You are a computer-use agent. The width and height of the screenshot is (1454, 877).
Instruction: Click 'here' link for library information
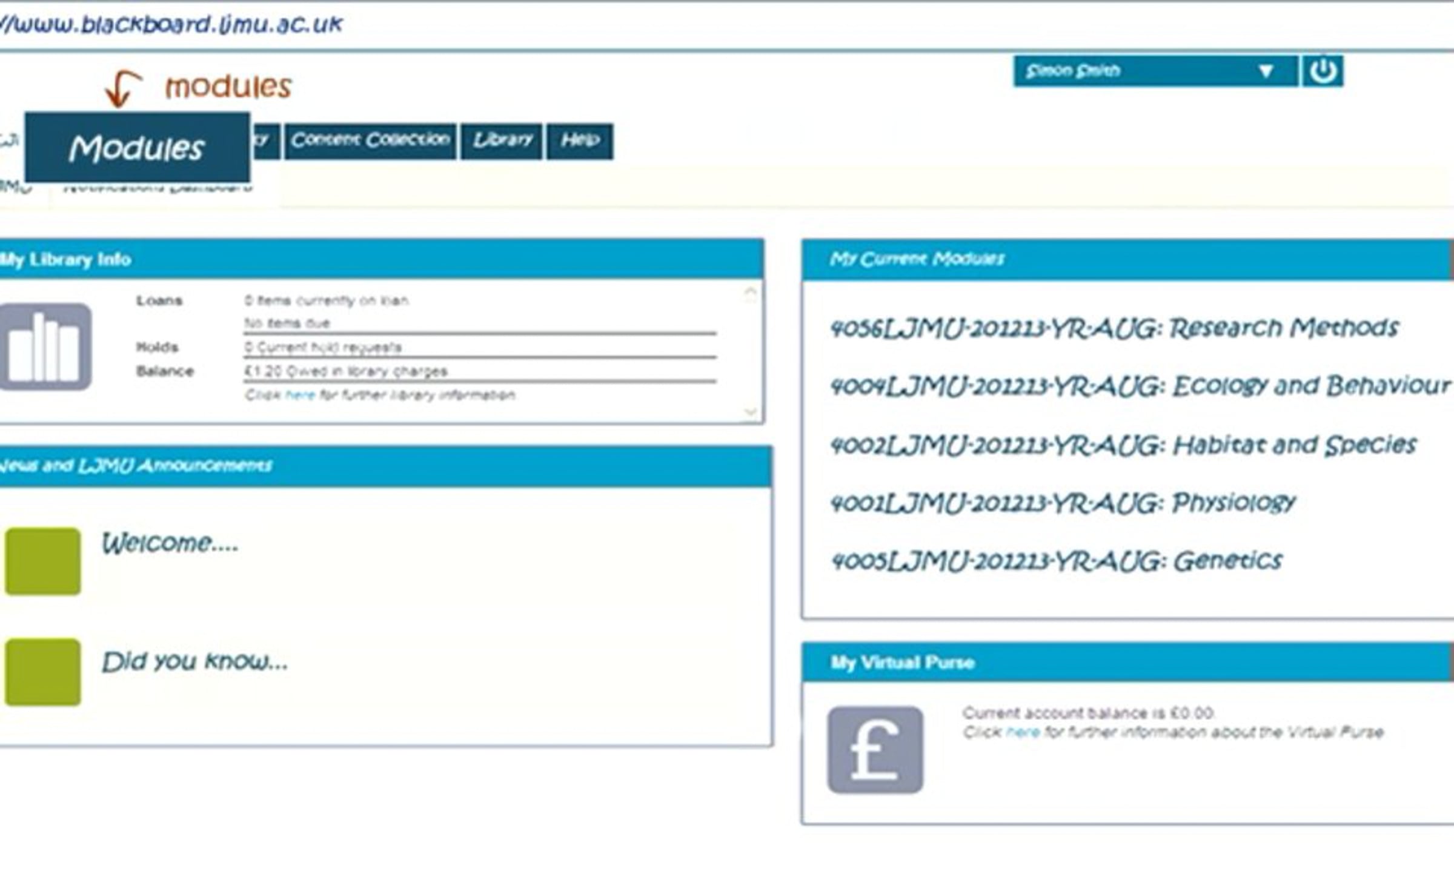[300, 395]
